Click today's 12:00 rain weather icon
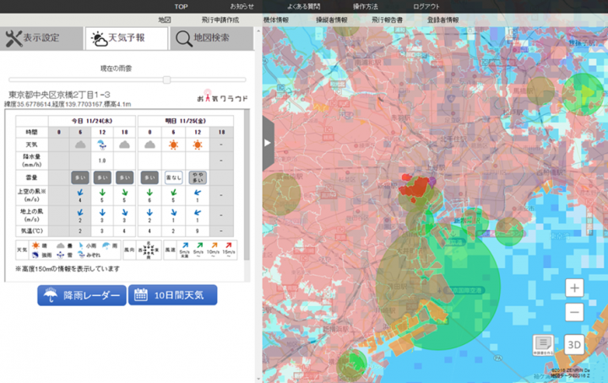608x383 pixels. pyautogui.click(x=102, y=145)
